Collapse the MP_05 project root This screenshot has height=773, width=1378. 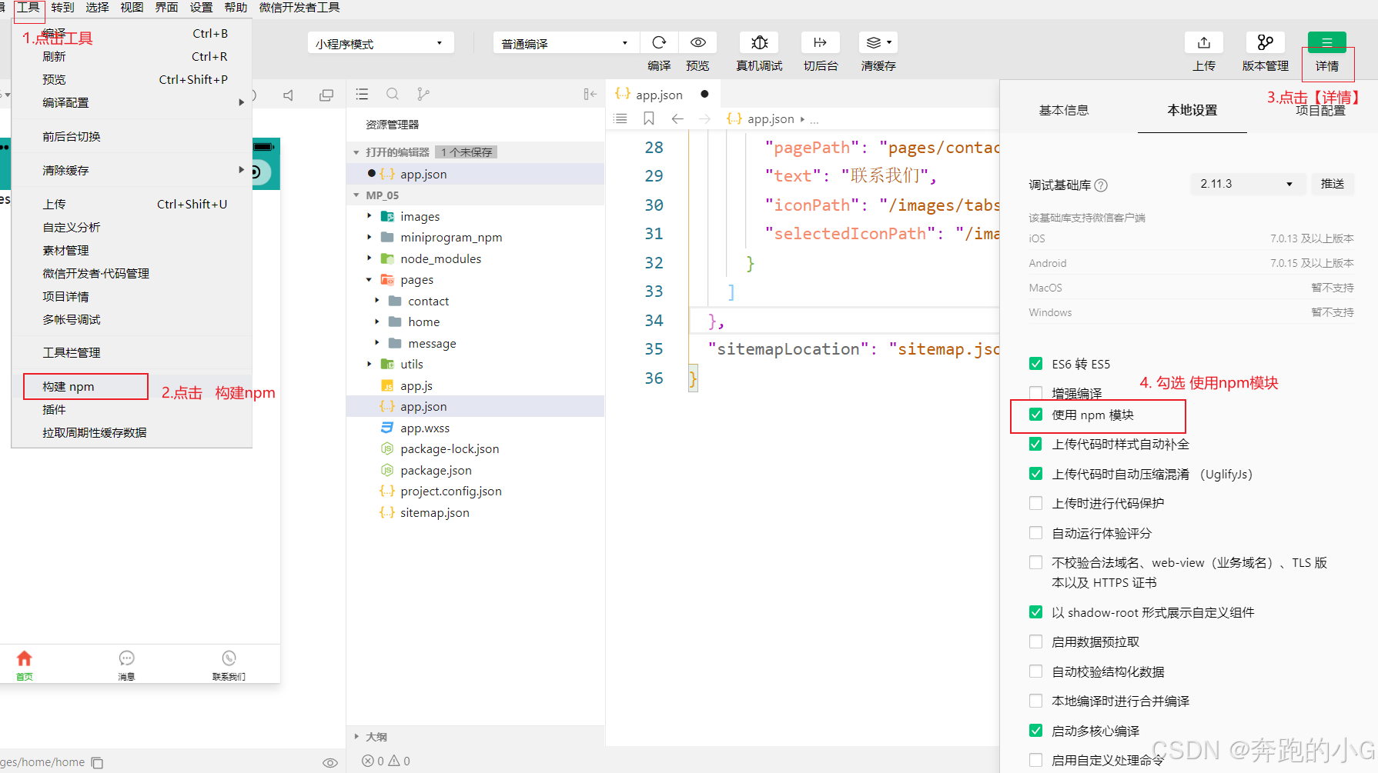coord(356,195)
